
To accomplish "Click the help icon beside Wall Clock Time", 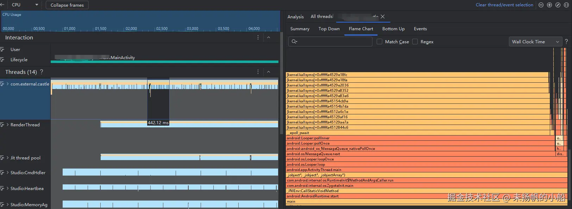I will [x=566, y=42].
